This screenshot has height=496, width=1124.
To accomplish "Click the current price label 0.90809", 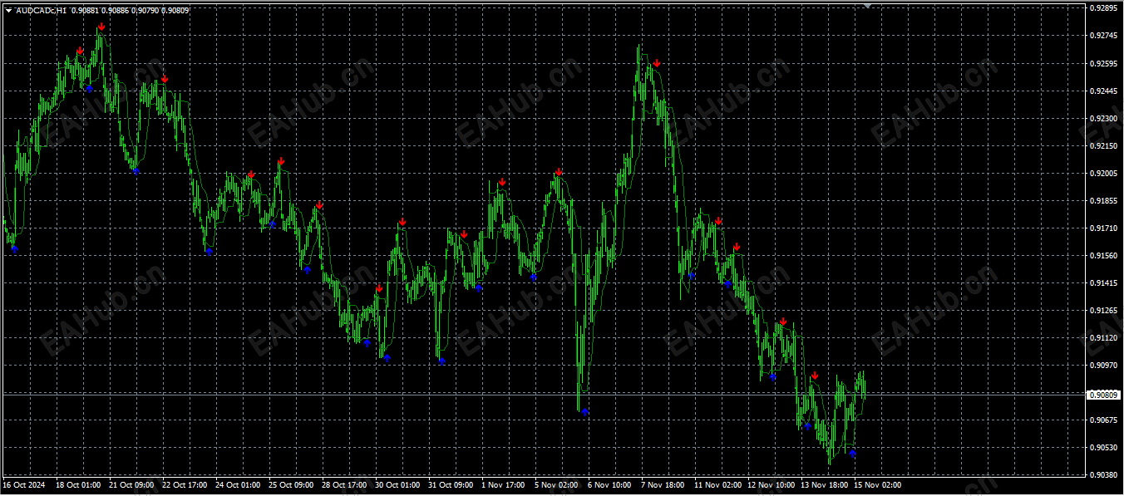I will pyautogui.click(x=1103, y=395).
